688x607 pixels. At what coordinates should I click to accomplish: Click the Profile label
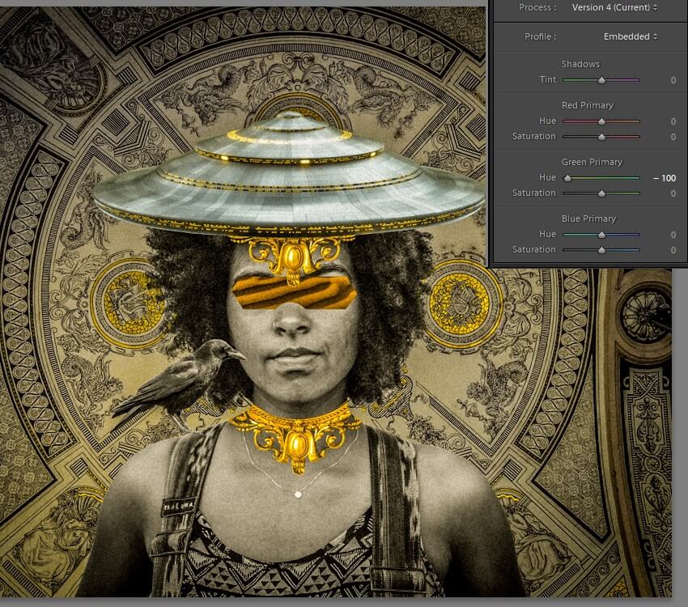pos(540,36)
